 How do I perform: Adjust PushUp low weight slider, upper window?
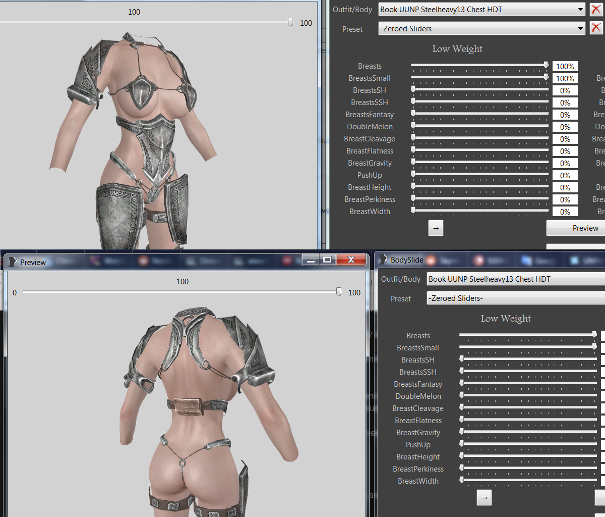tap(479, 175)
